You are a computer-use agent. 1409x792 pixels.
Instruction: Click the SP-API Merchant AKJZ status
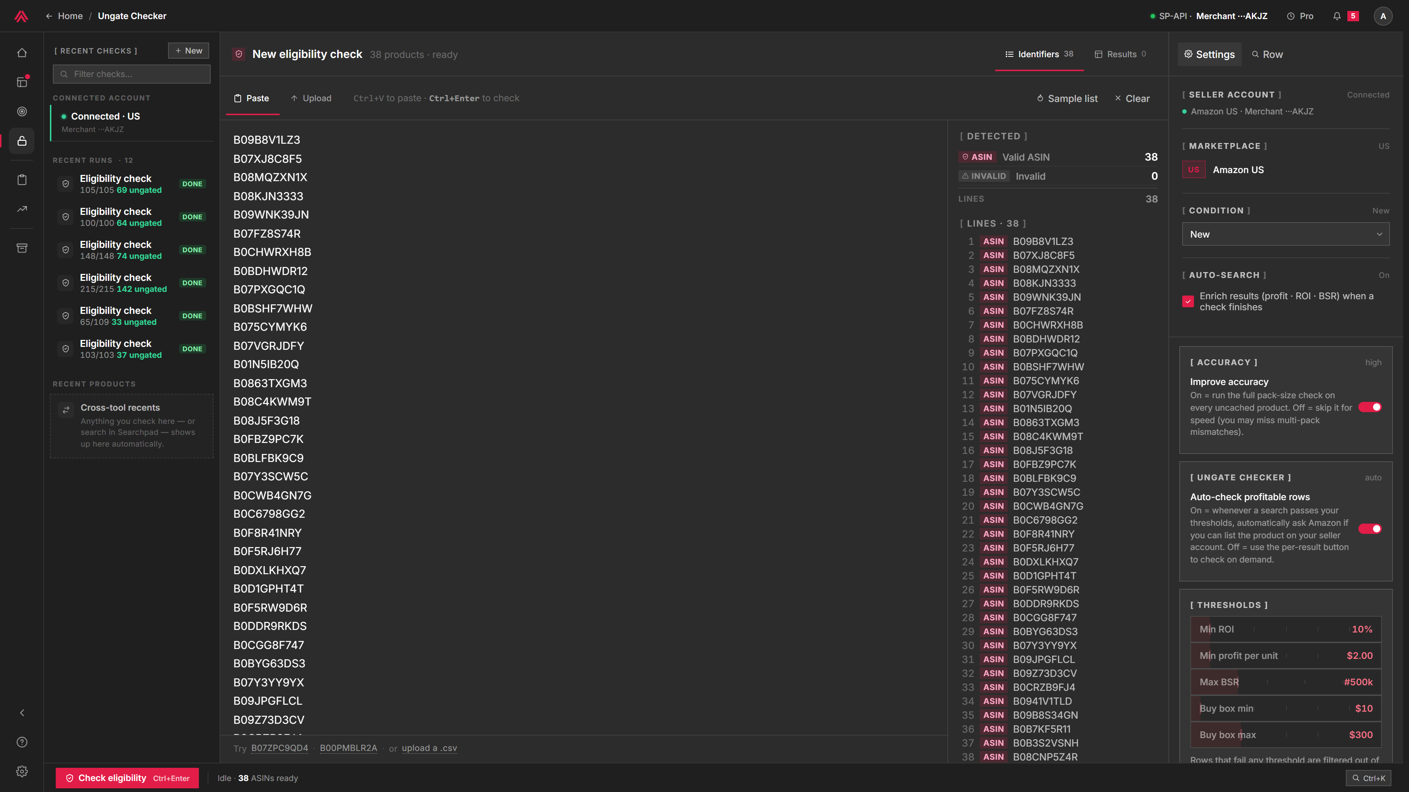1208,16
